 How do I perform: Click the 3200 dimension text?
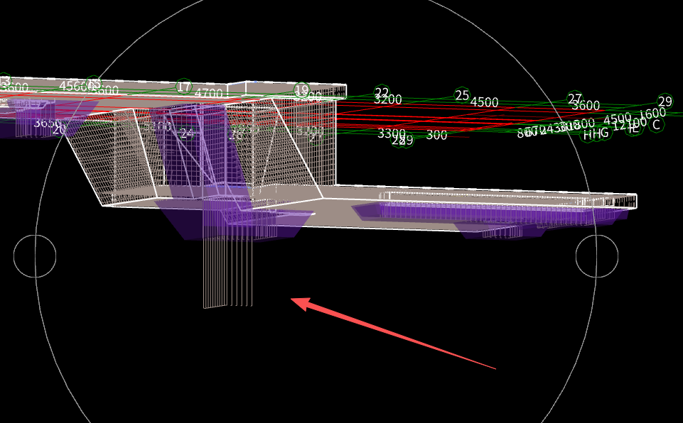coord(387,99)
